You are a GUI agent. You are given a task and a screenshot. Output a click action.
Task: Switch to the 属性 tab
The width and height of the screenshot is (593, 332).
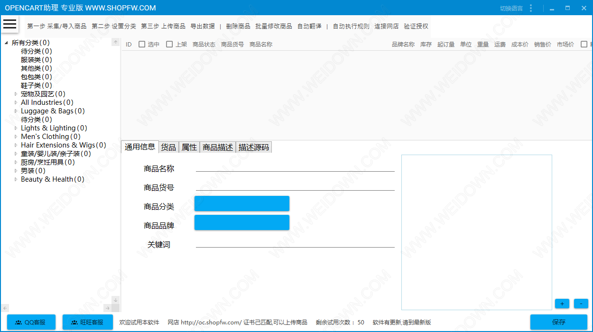pos(189,148)
